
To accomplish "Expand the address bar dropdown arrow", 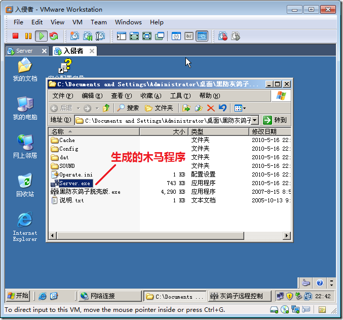I will (254, 120).
